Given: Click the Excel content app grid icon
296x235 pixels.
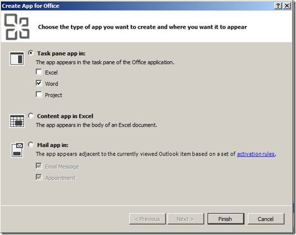Looking at the screenshot, I should coord(17,121).
